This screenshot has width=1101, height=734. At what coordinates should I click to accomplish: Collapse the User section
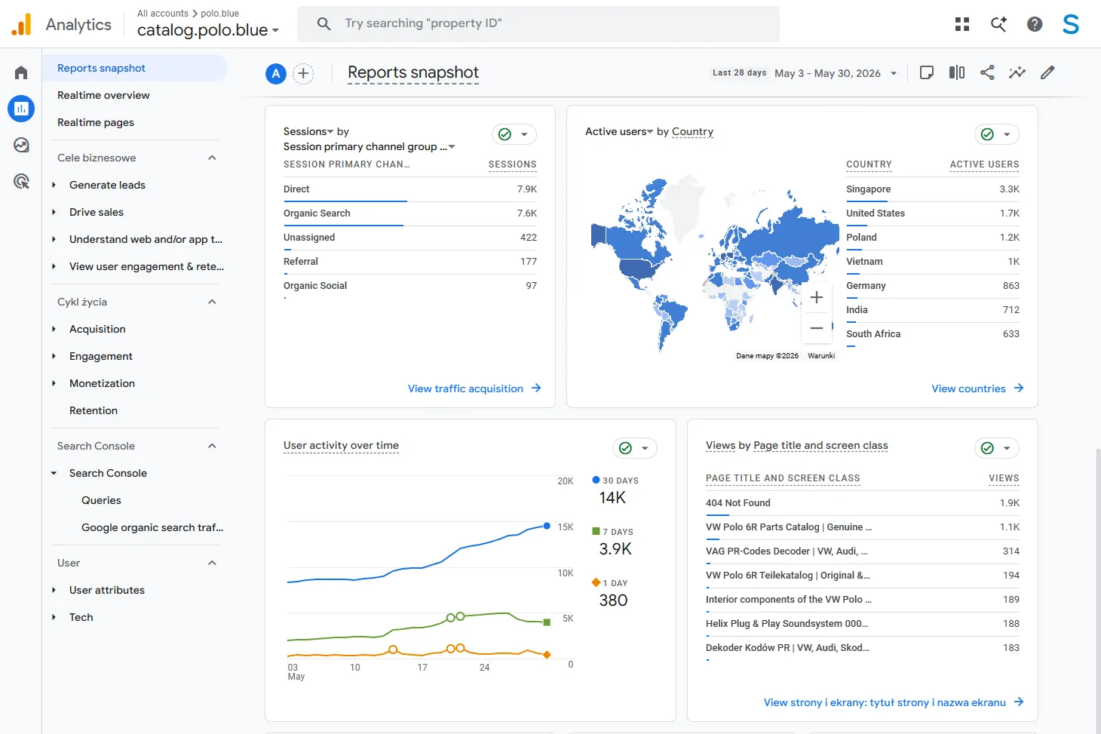[x=212, y=563]
